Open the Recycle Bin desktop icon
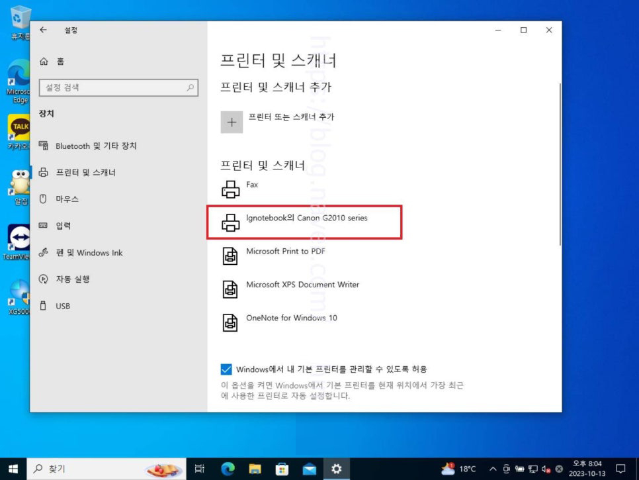 (19, 23)
